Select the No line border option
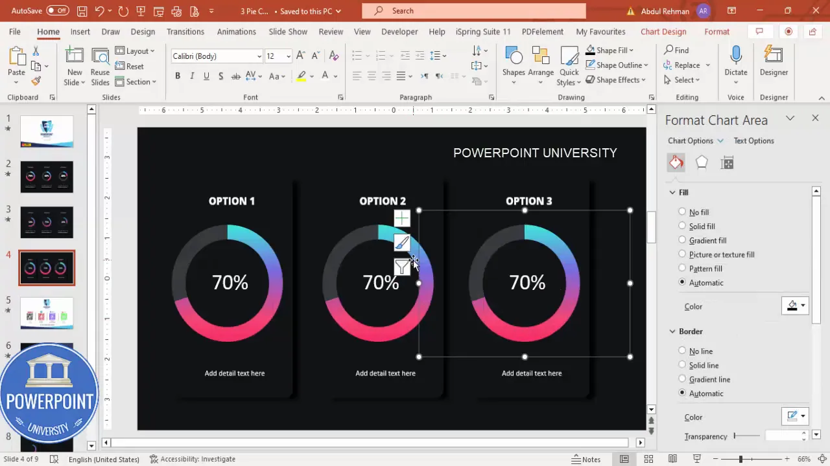This screenshot has width=830, height=466. tap(682, 351)
